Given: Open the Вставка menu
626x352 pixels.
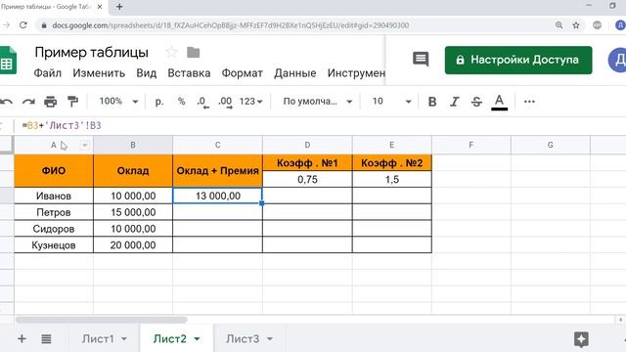Looking at the screenshot, I should coord(189,73).
